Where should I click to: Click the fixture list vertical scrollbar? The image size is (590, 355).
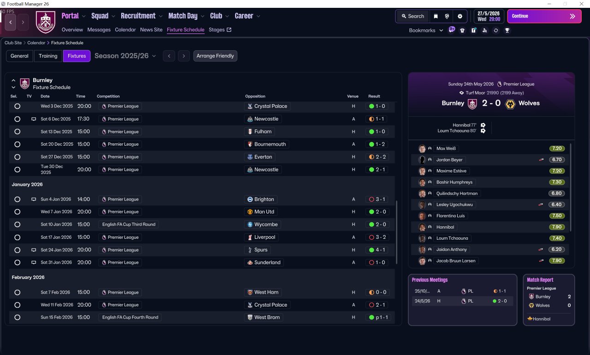click(396, 232)
